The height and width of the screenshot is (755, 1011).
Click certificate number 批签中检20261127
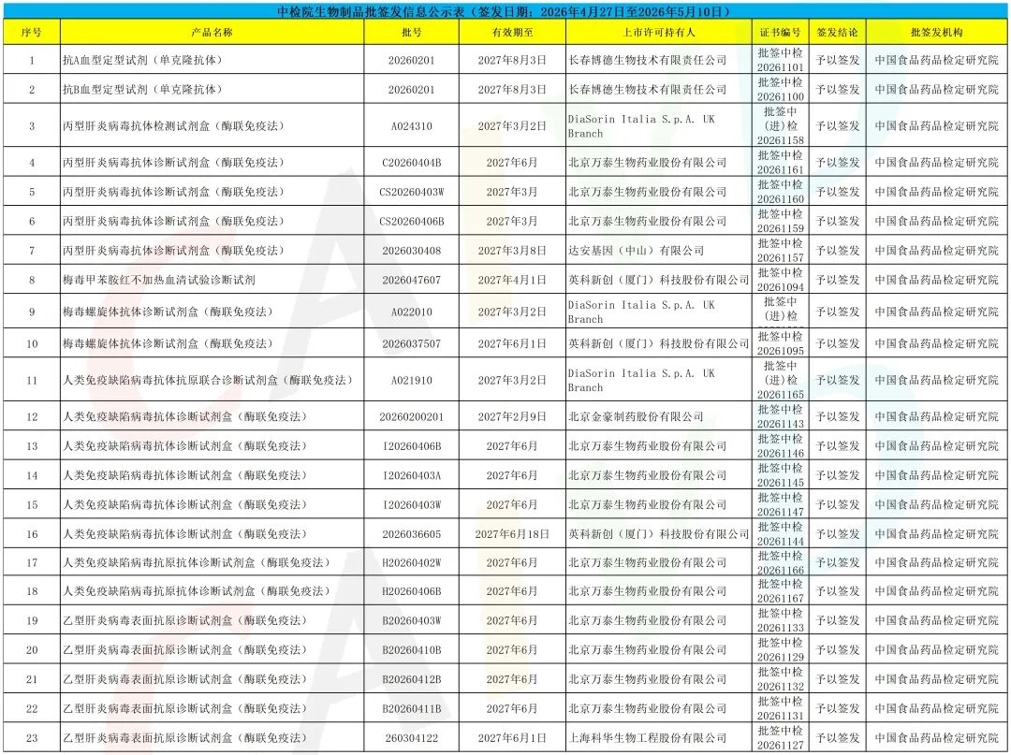coord(780,738)
